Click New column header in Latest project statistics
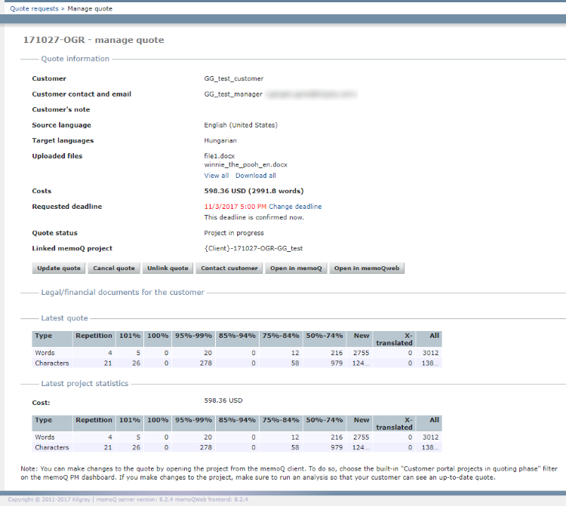This screenshot has height=506, width=566. click(361, 420)
